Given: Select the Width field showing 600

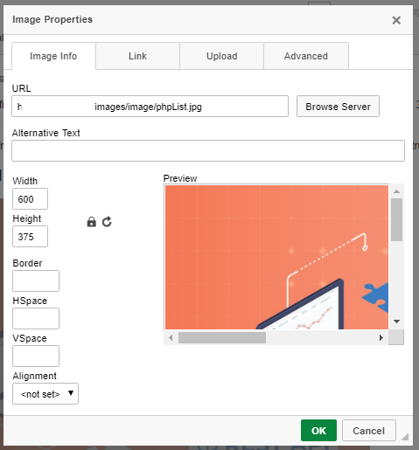Looking at the screenshot, I should [x=30, y=199].
